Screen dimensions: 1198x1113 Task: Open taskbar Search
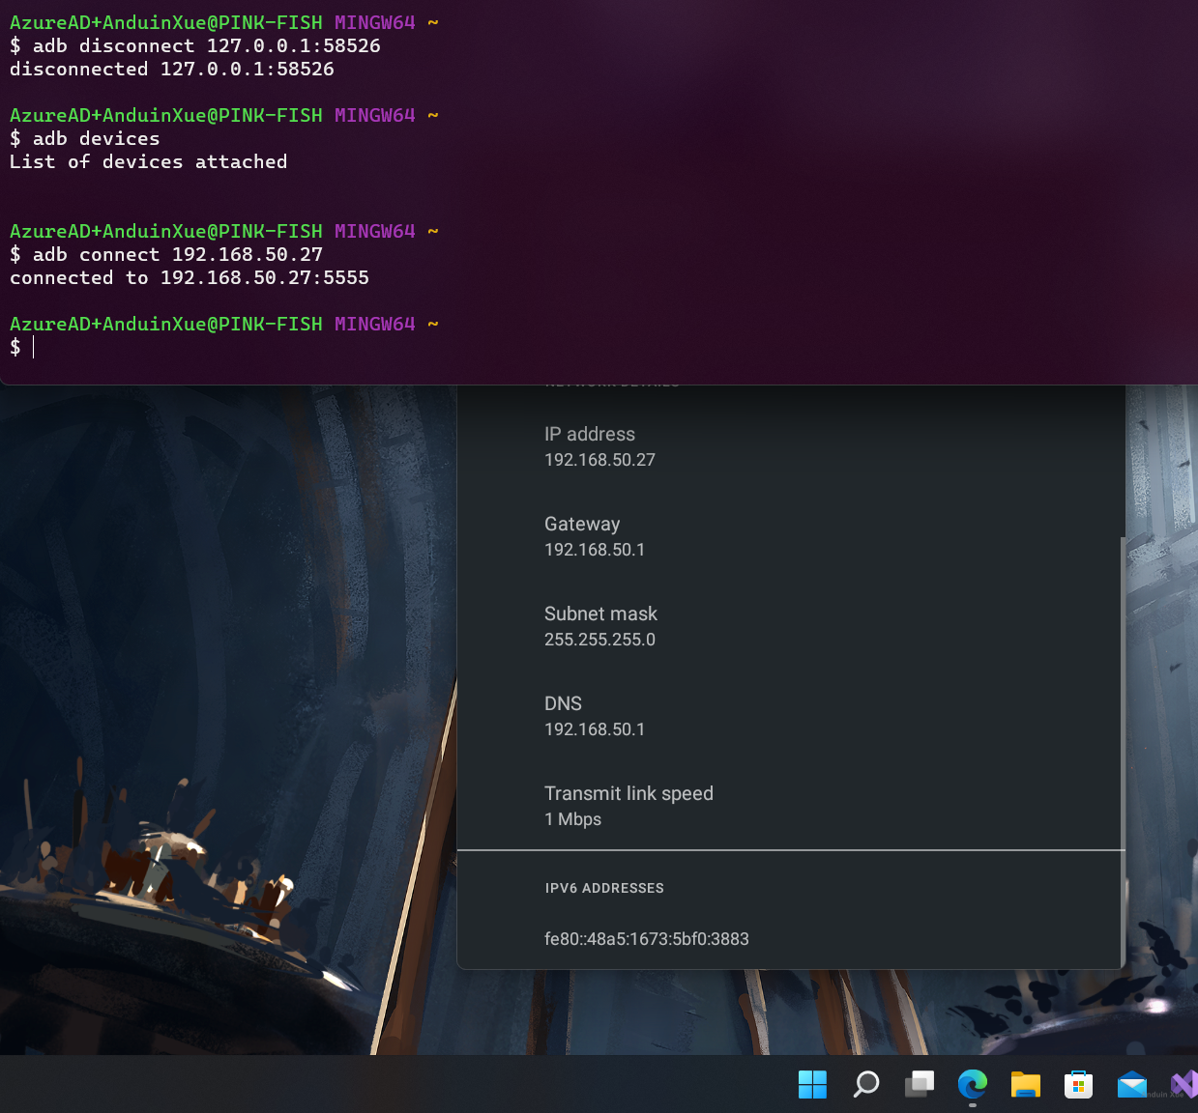865,1084
